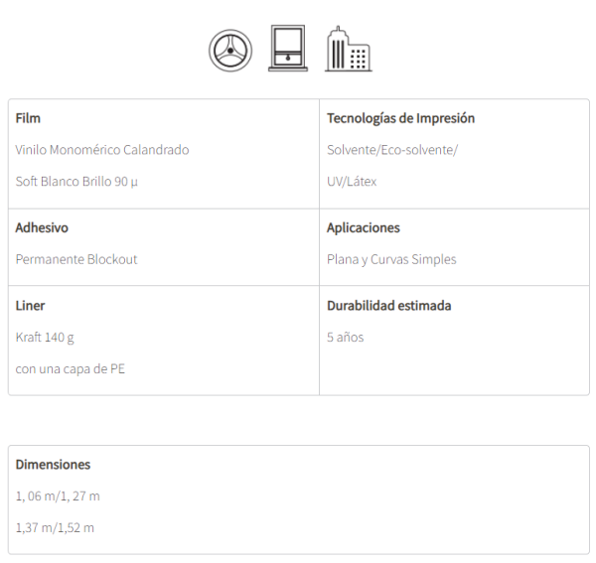596x563 pixels.
Task: Select the Kraft 140 g value
Action: 45,338
